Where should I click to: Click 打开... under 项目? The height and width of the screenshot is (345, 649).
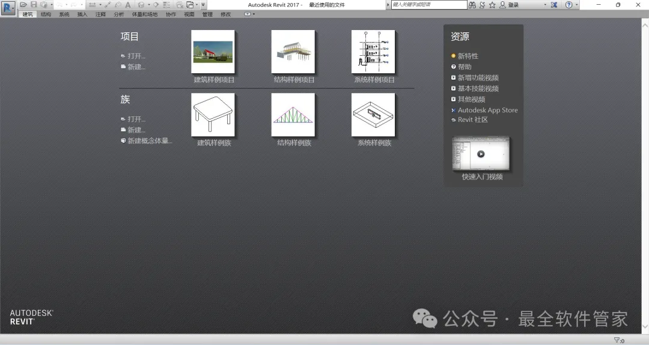coord(136,56)
